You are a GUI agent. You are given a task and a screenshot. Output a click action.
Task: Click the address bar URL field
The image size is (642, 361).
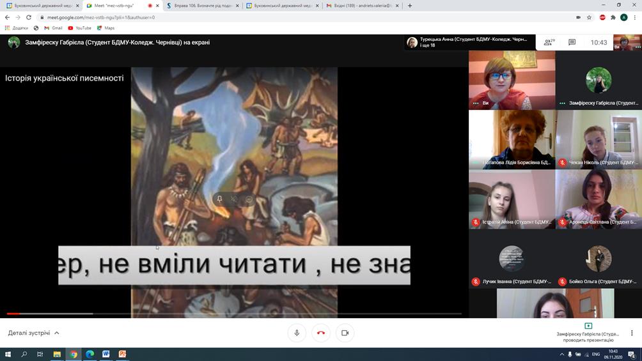(x=303, y=17)
